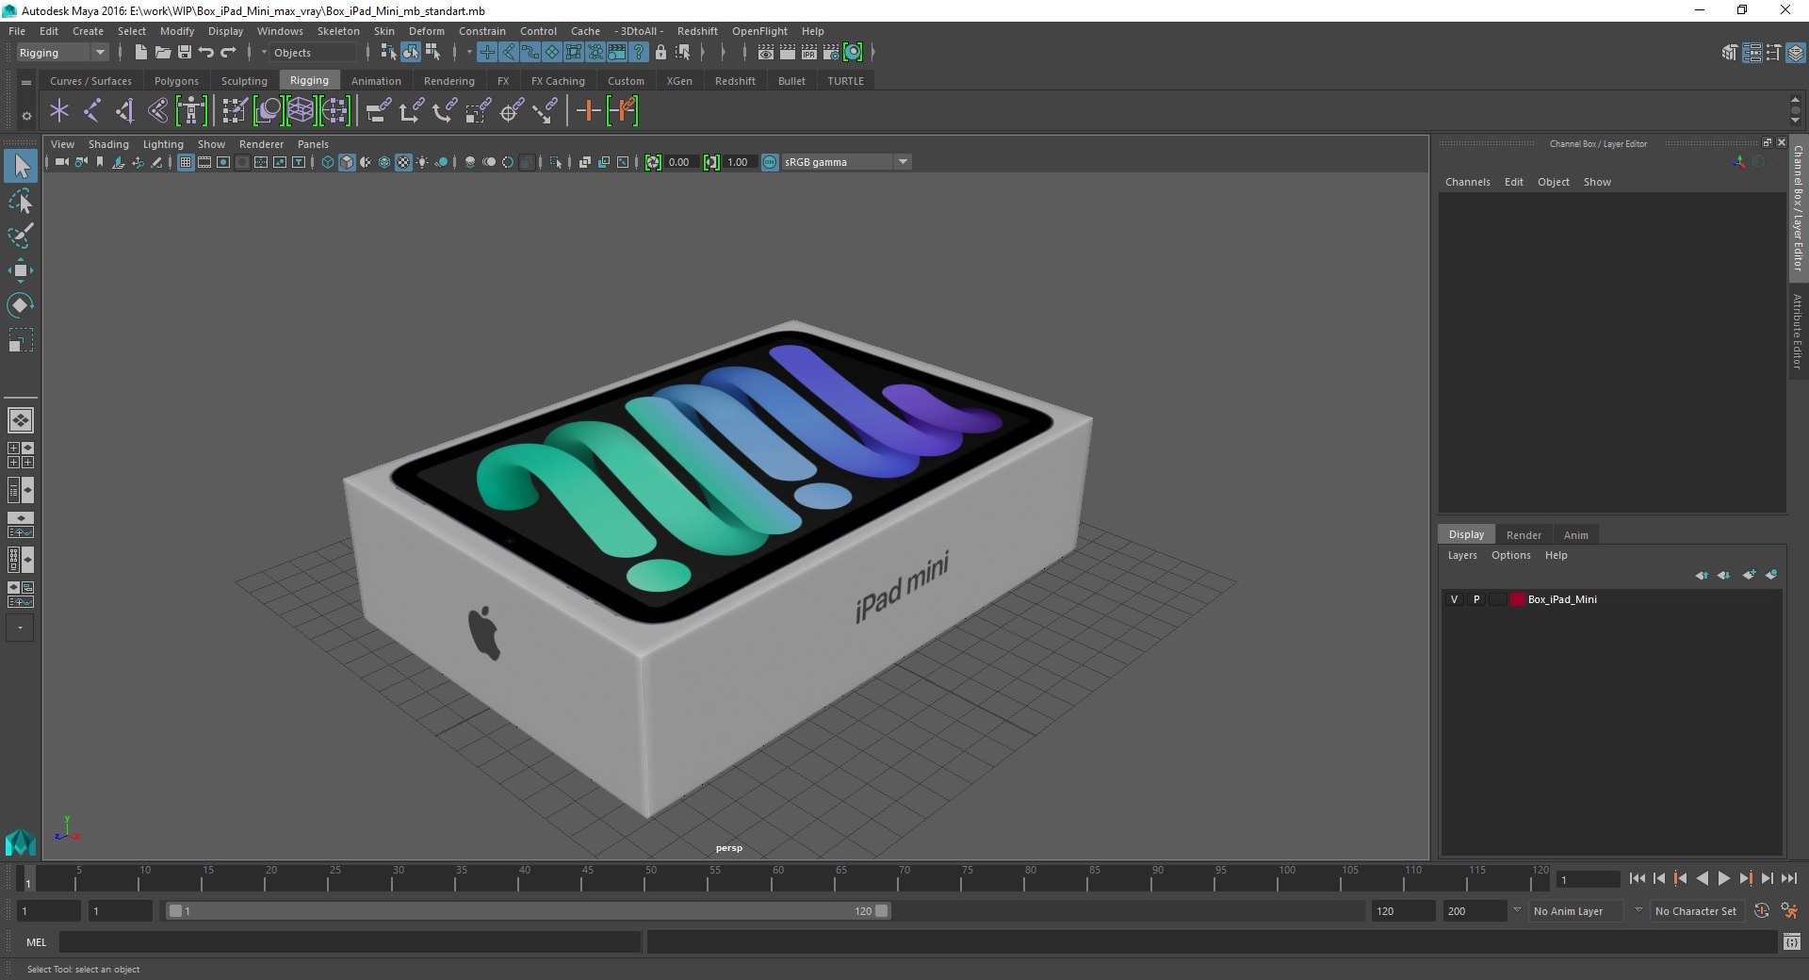The image size is (1809, 980).
Task: Activate the Lasso select tool
Action: pos(21,201)
